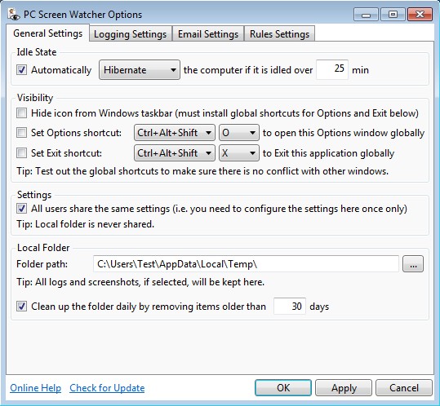Browse for folder with the ... button
Screen dimensions: 440x406
413,264
